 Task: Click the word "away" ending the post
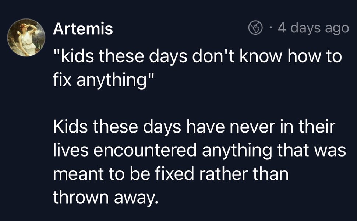pos(137,197)
